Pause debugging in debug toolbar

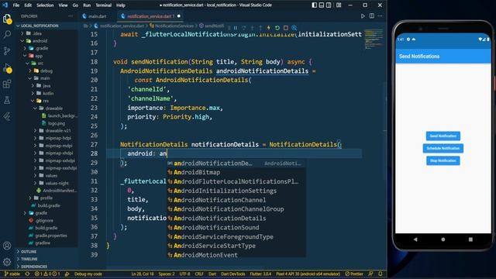tap(236, 28)
